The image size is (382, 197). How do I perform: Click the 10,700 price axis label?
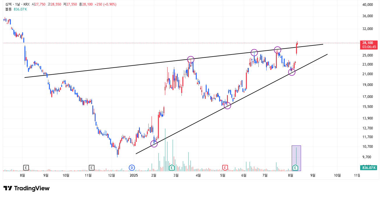click(368, 147)
